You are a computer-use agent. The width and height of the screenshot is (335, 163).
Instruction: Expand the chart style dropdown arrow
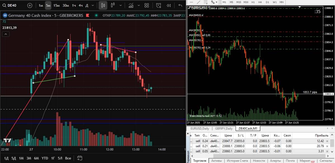tap(121, 5)
